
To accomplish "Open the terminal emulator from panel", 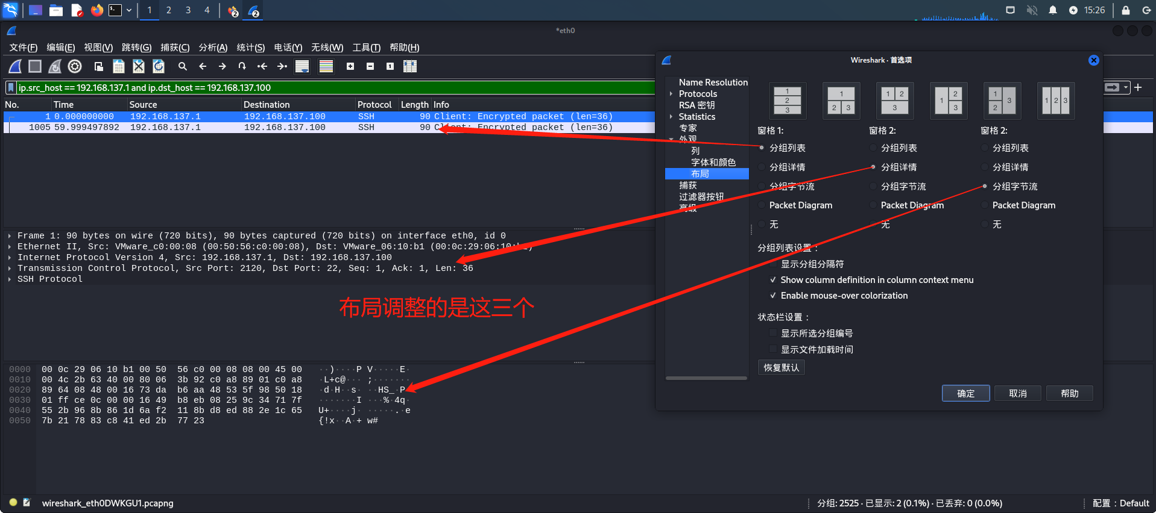I will (x=115, y=10).
